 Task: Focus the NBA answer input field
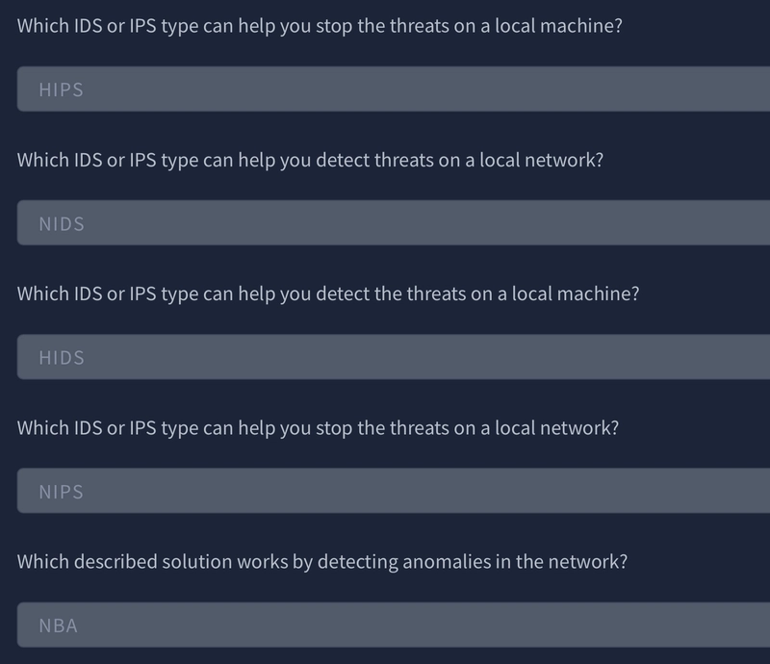pyautogui.click(x=394, y=625)
